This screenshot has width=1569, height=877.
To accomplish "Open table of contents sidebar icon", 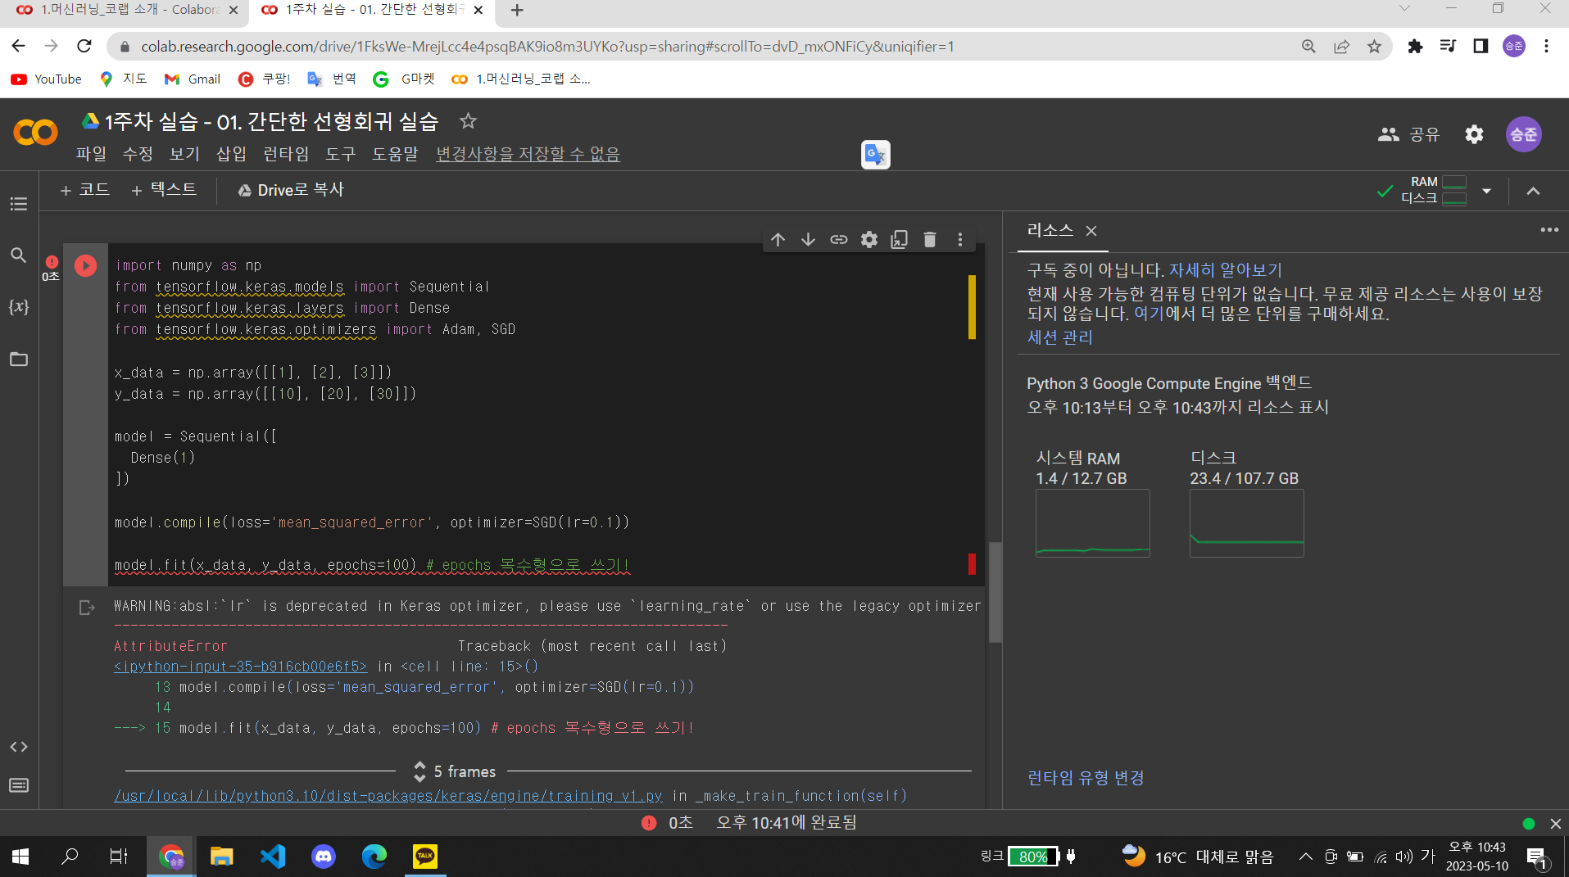I will click(x=18, y=204).
